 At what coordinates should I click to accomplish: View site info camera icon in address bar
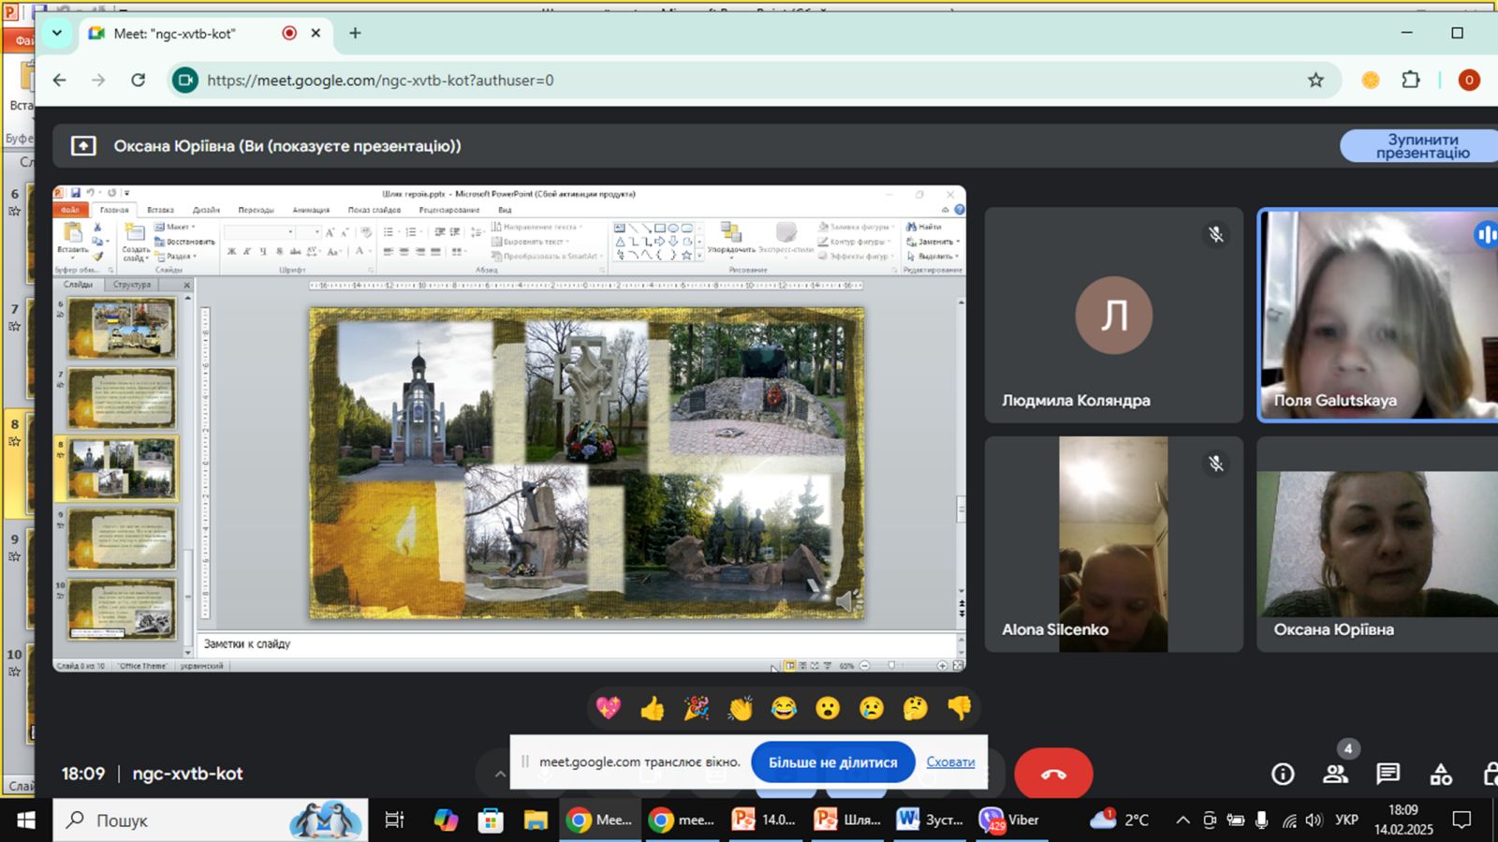[x=185, y=81]
